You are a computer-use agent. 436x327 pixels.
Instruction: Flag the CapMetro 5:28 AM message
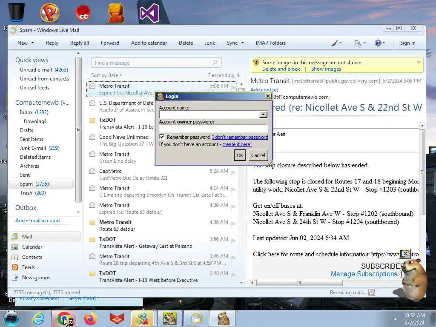pyautogui.click(x=233, y=173)
